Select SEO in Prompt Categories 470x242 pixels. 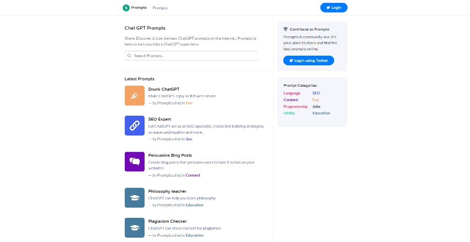(316, 93)
